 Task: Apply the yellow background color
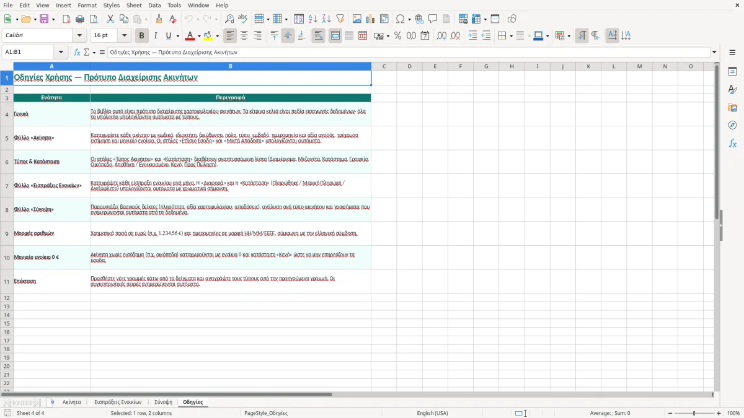208,36
